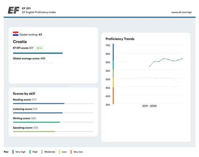The image size is (199, 157).
Task: Click the 600 y-axis label
Action: click(108, 62)
